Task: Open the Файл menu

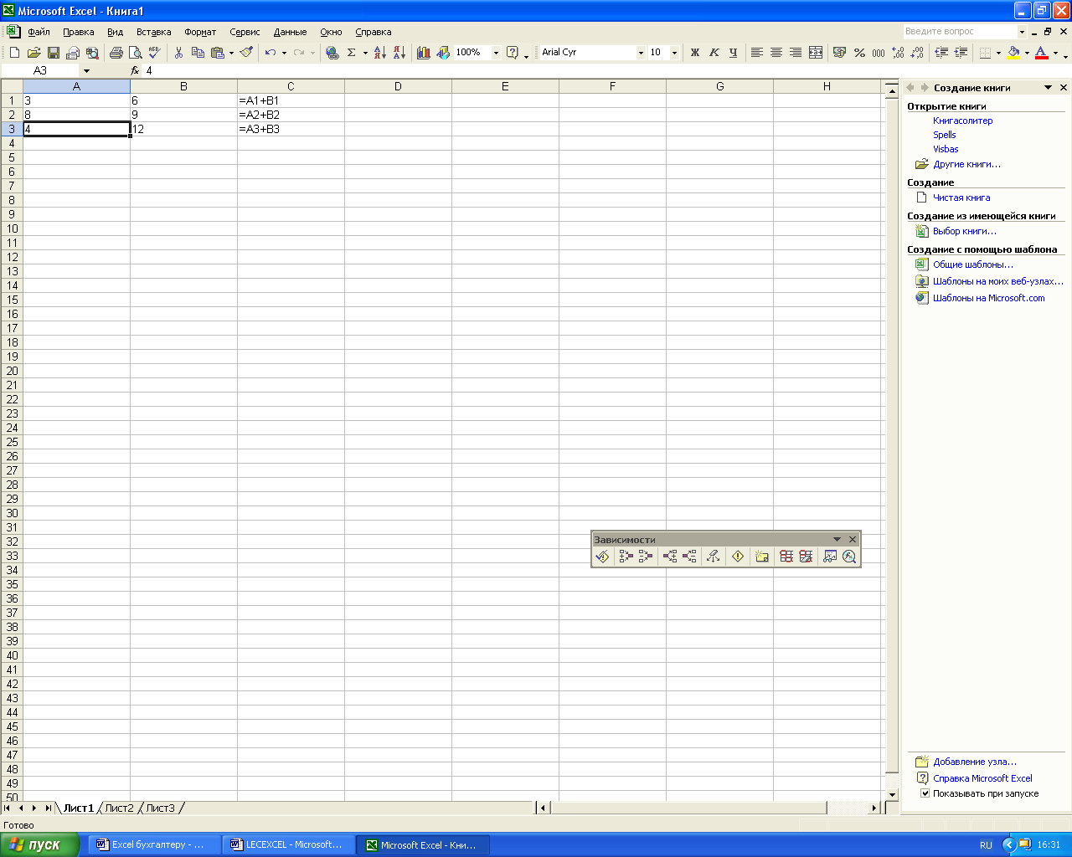Action: click(39, 32)
